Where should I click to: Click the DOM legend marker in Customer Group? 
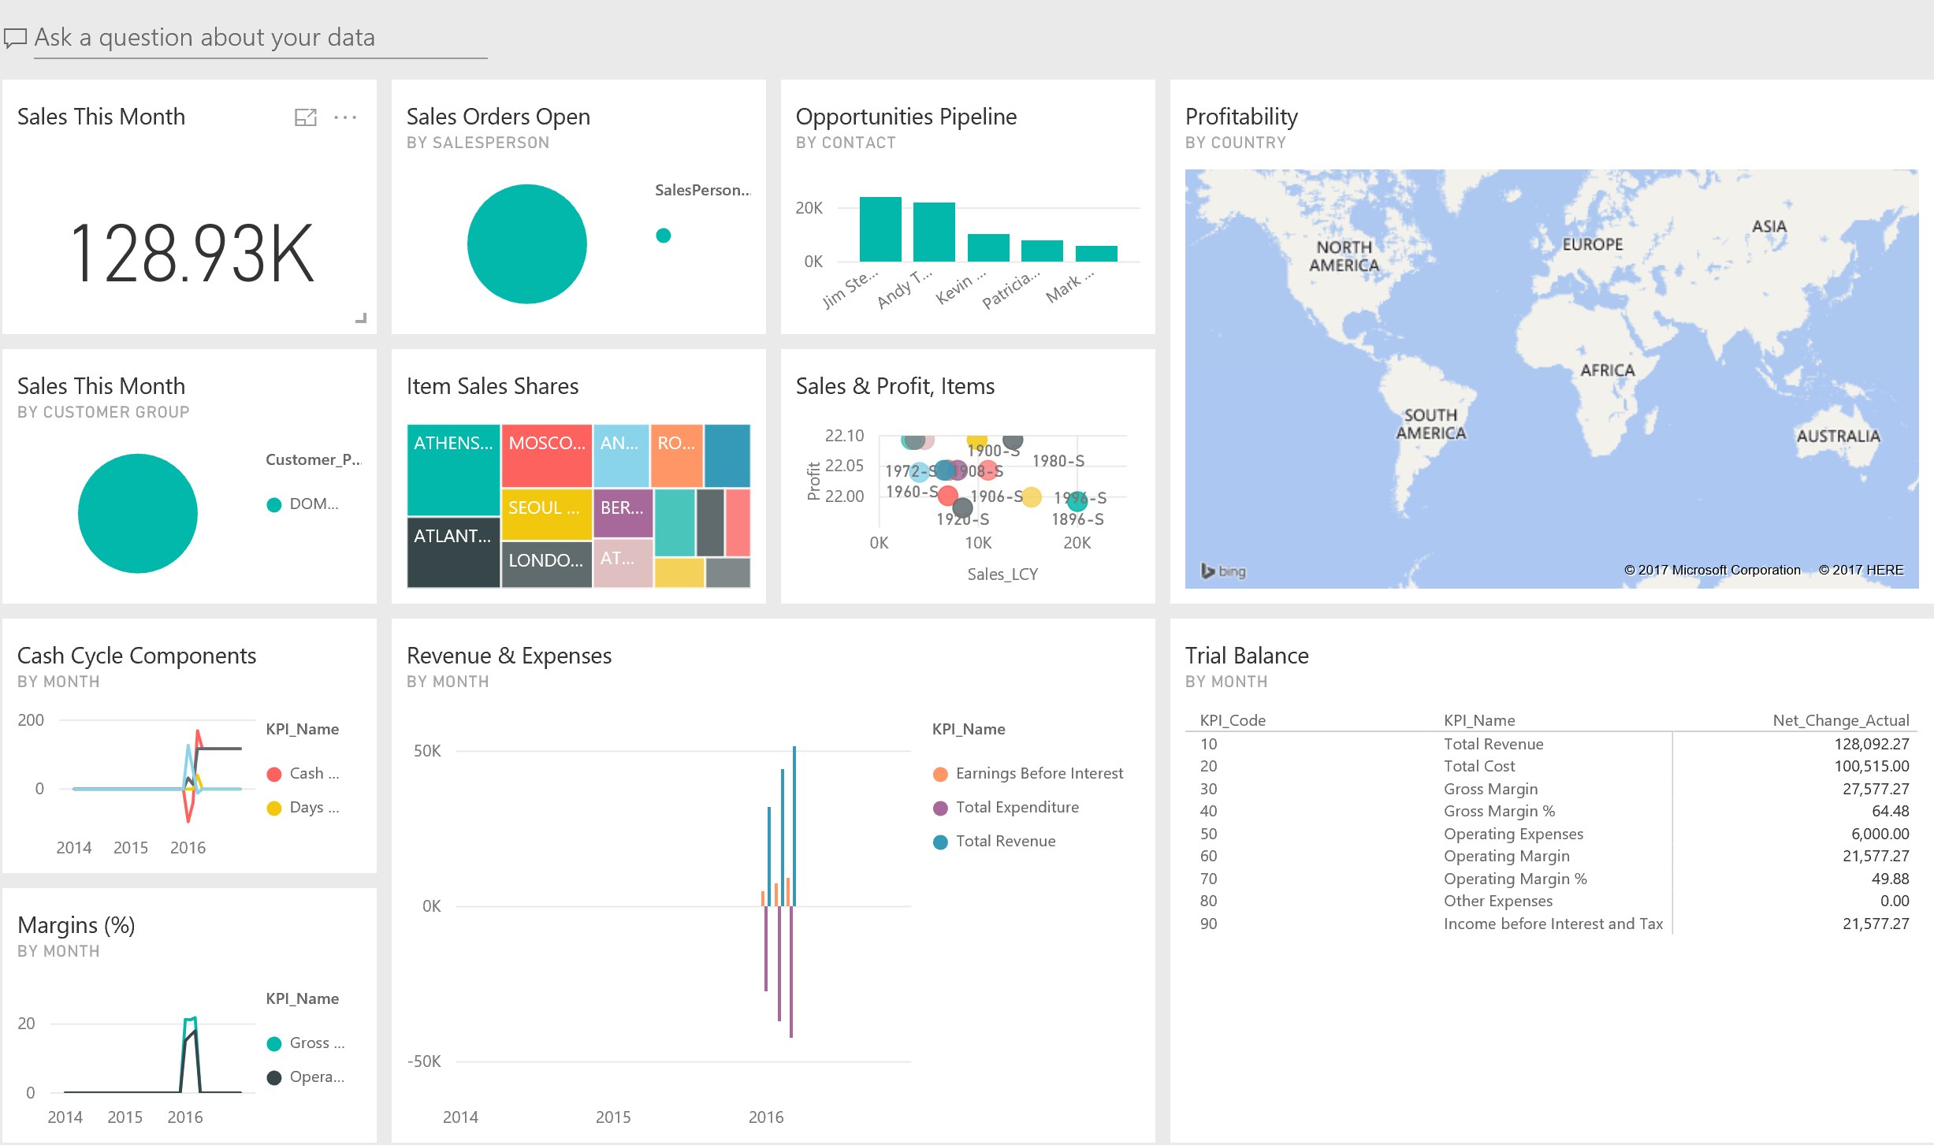(274, 504)
